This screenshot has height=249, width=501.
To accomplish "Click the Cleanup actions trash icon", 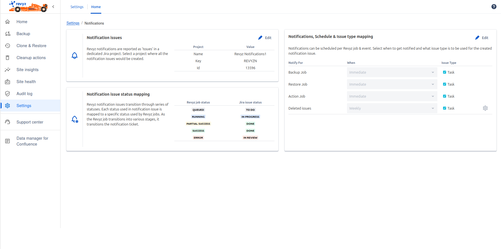I will click(x=8, y=58).
